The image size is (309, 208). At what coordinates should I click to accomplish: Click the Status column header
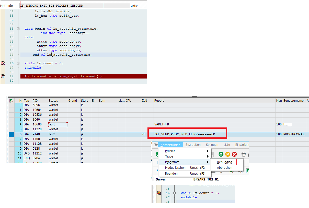pos(53,101)
